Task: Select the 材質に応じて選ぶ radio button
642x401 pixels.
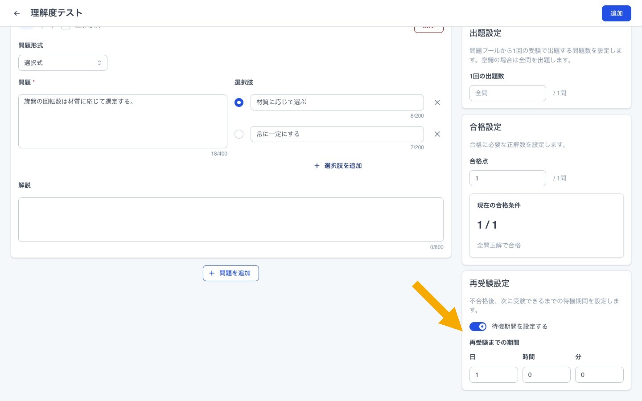Action: (239, 102)
